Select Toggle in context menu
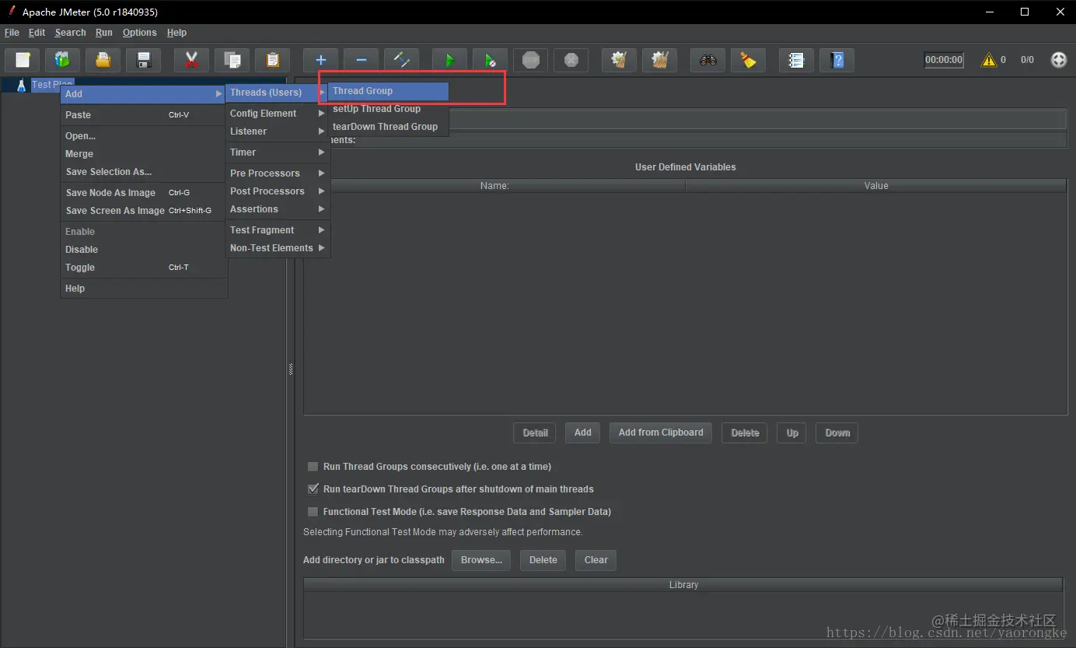The height and width of the screenshot is (648, 1076). [x=144, y=268]
